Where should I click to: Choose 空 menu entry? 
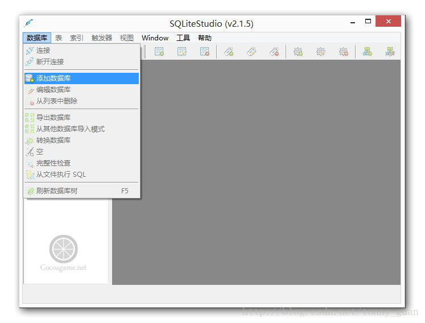point(81,152)
